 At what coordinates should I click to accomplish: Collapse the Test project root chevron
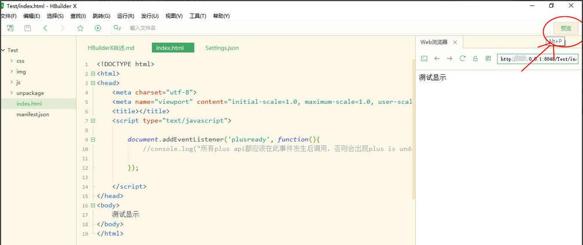(3, 50)
